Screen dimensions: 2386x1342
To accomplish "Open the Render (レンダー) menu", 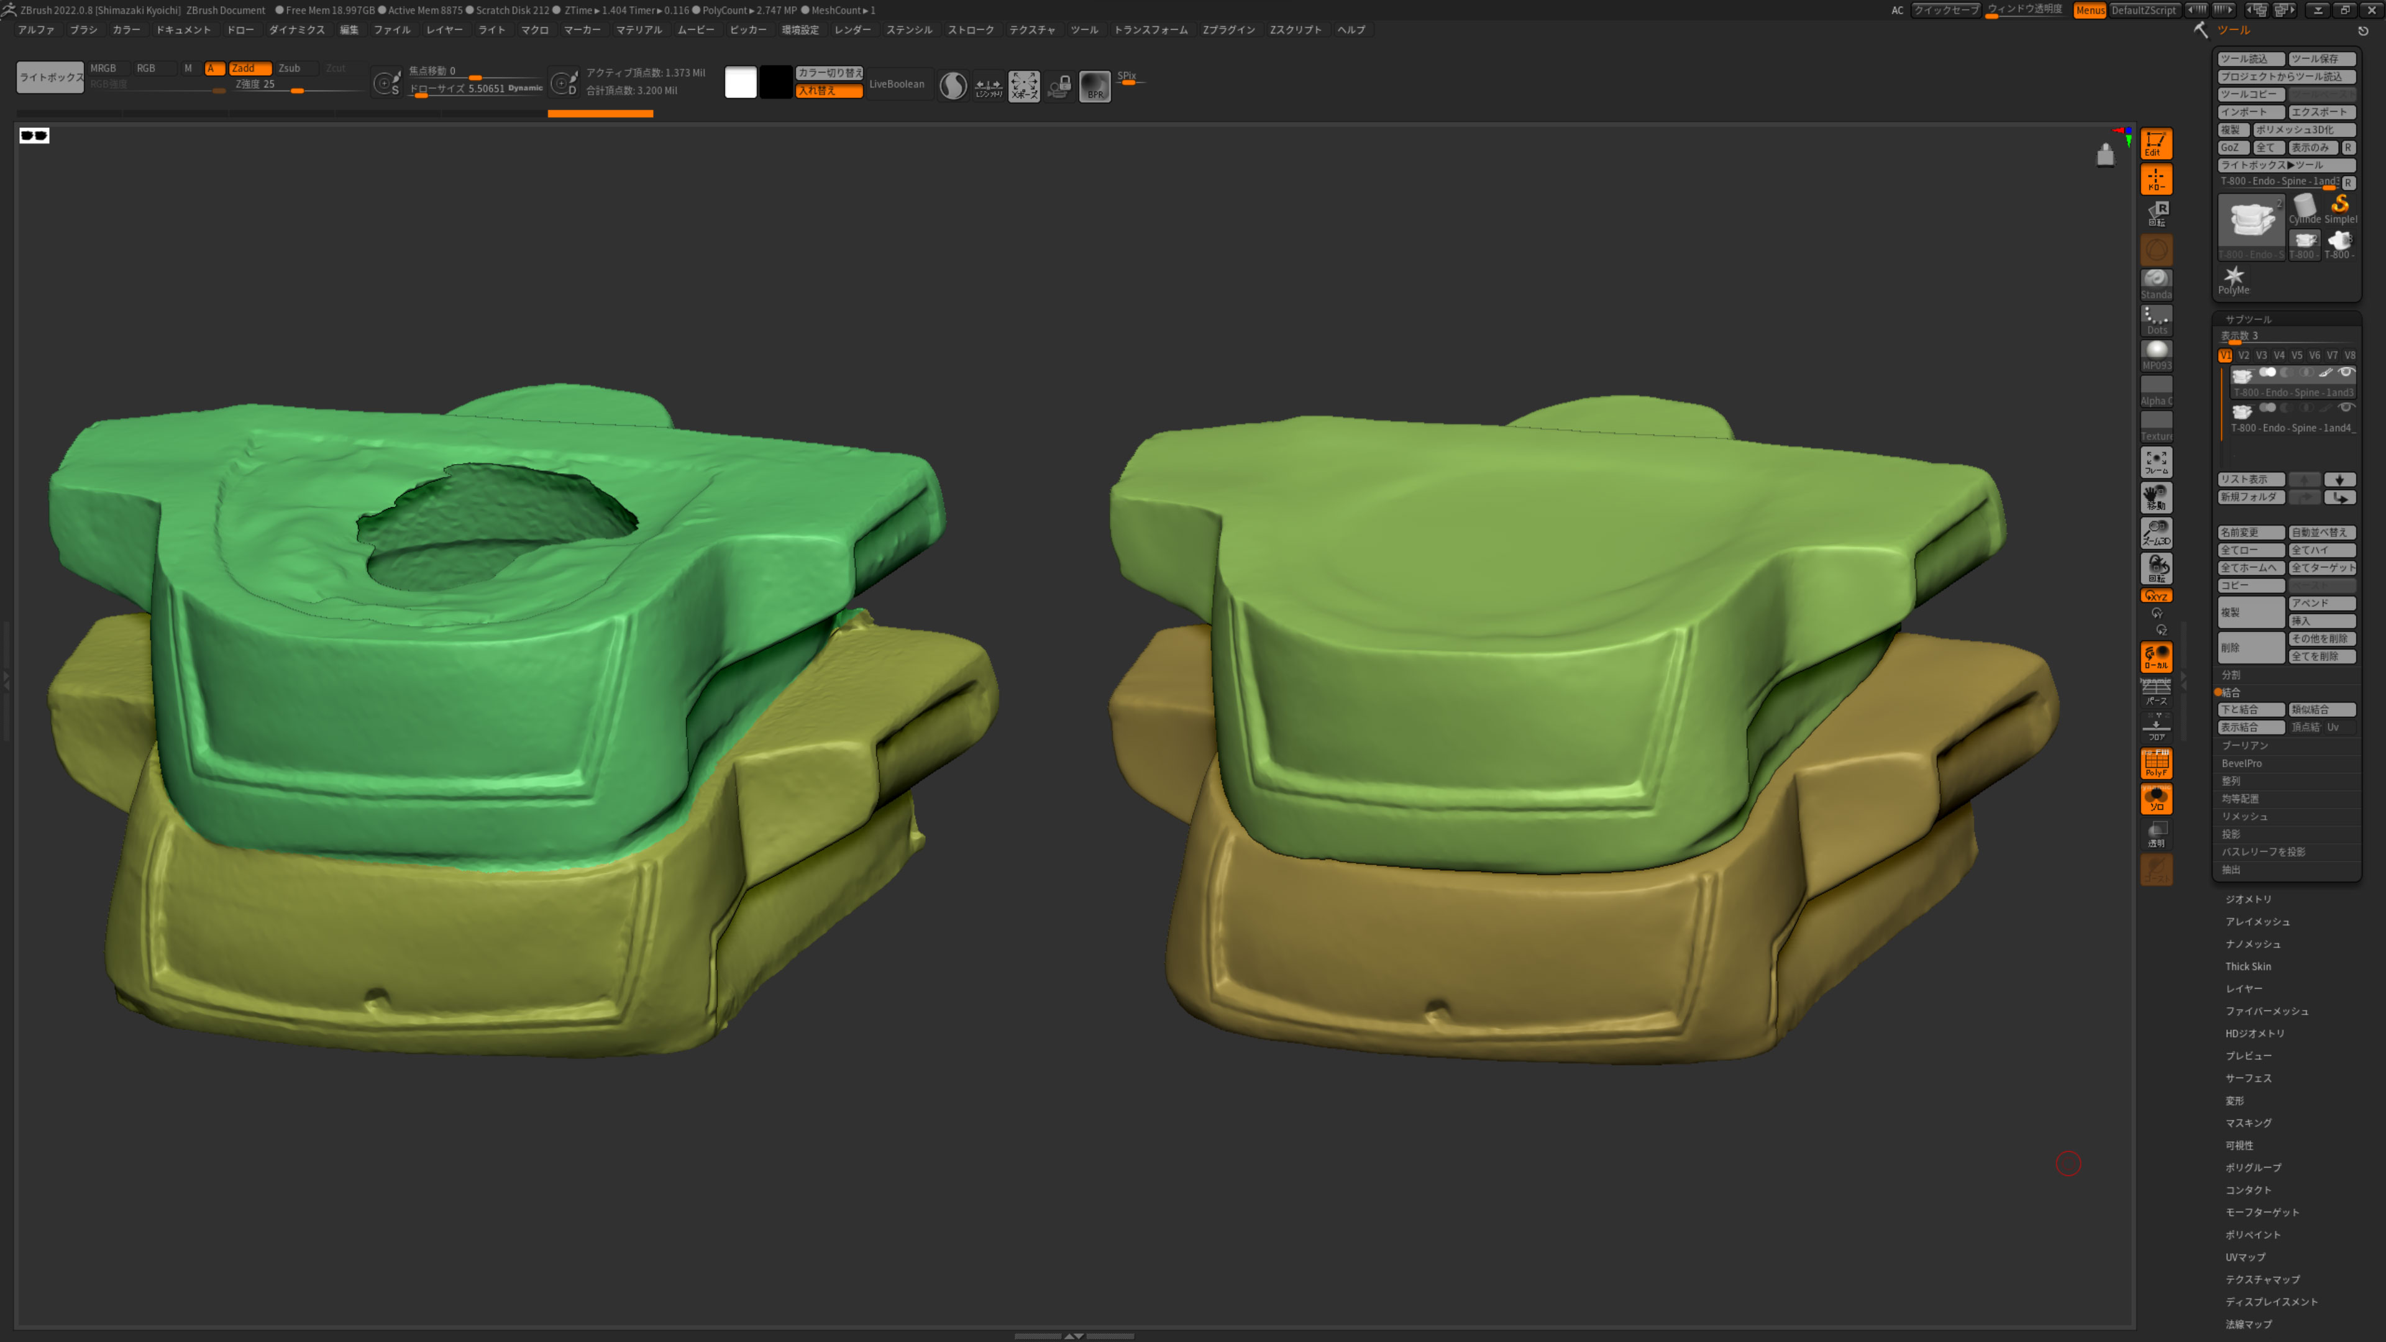I will pos(852,30).
